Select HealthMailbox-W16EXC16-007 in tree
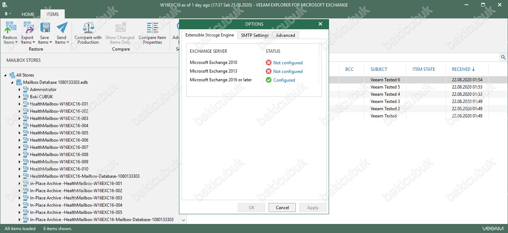This screenshot has width=508, height=233. 59,147
